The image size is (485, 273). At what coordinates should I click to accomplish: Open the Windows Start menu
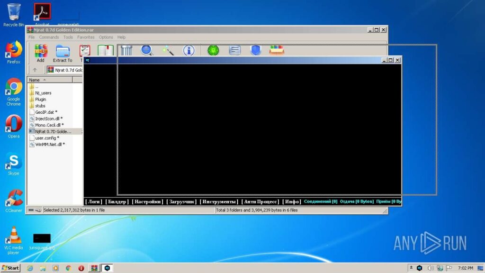click(10, 268)
